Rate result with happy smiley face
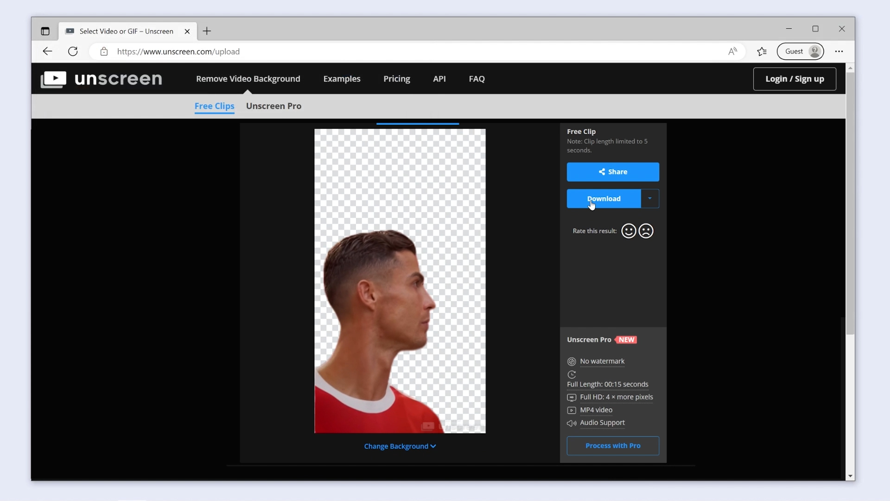 click(x=629, y=231)
